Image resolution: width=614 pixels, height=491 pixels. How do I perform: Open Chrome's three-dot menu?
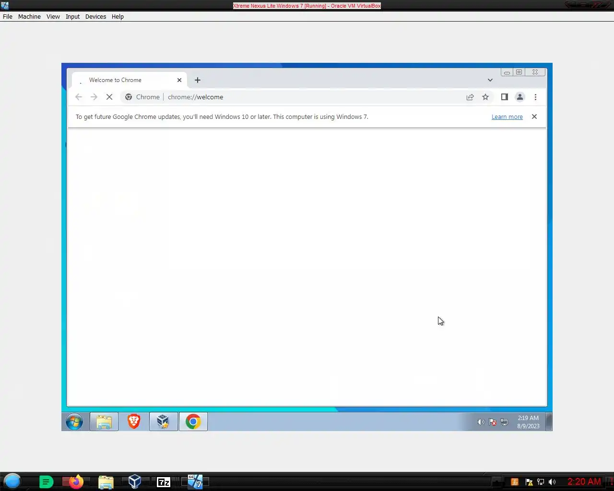point(535,97)
